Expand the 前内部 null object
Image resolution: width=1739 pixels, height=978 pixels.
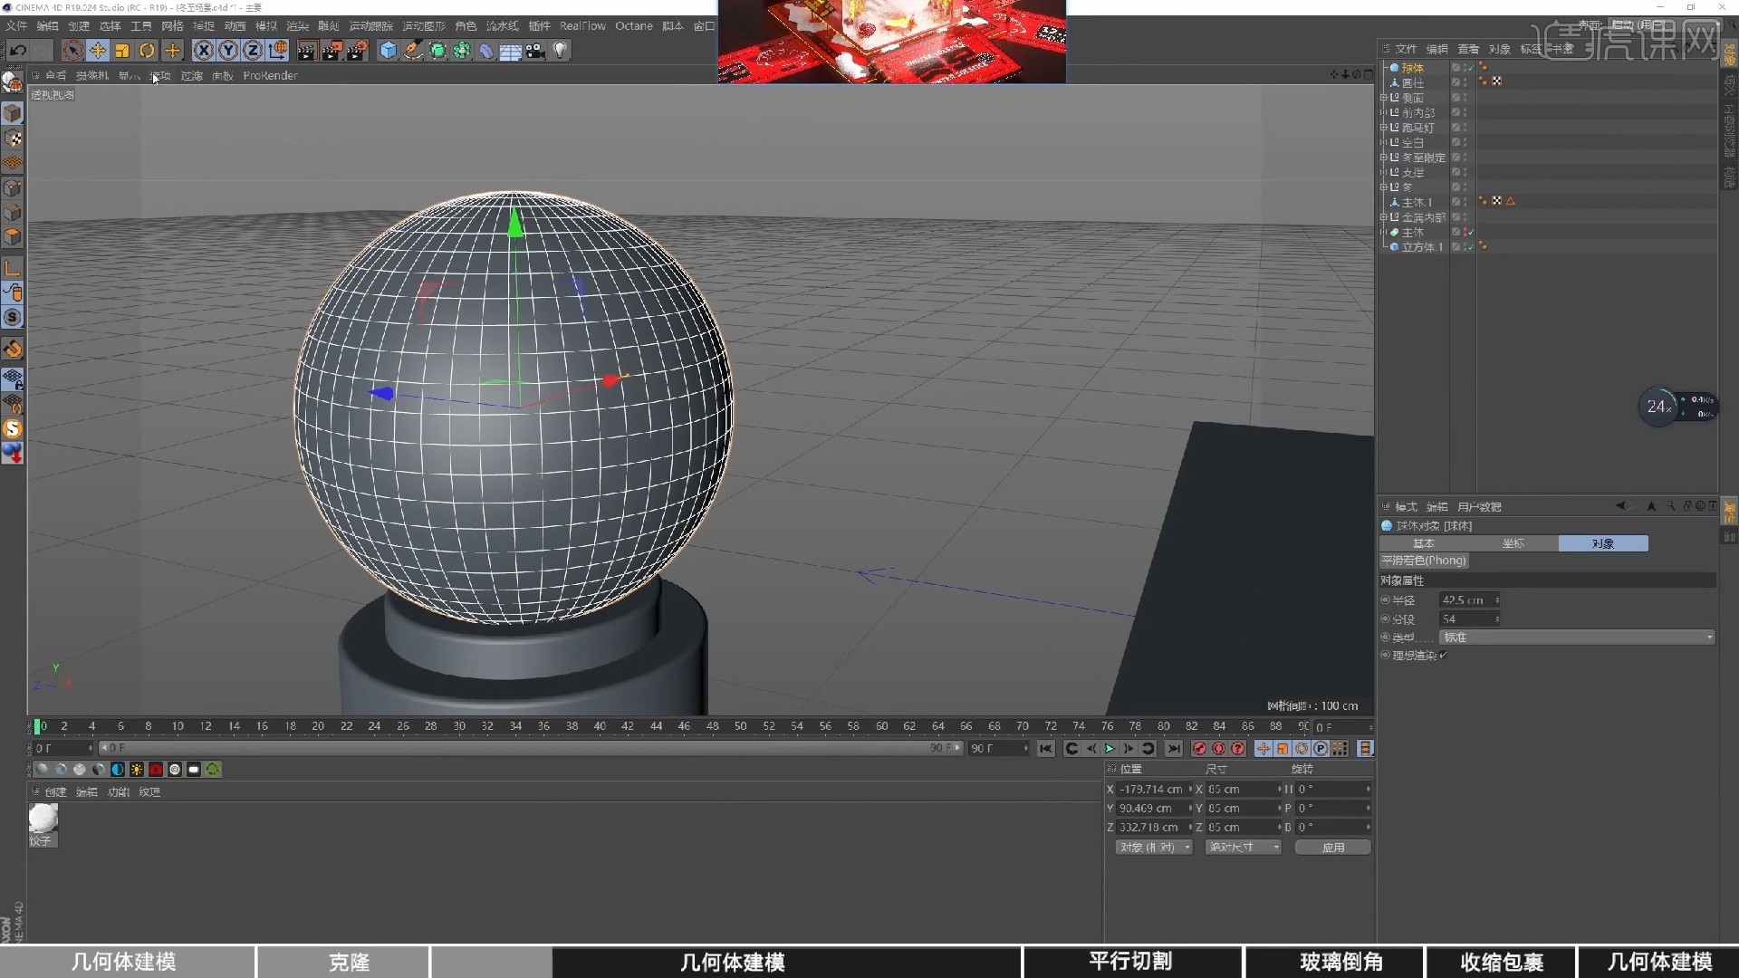(1383, 112)
